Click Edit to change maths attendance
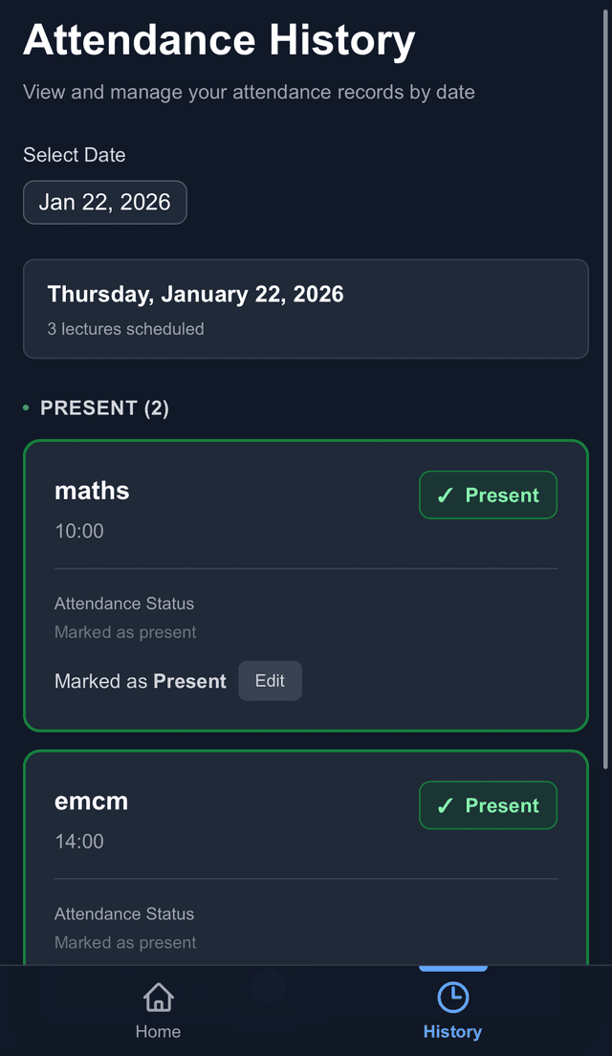Image resolution: width=612 pixels, height=1056 pixels. click(270, 680)
